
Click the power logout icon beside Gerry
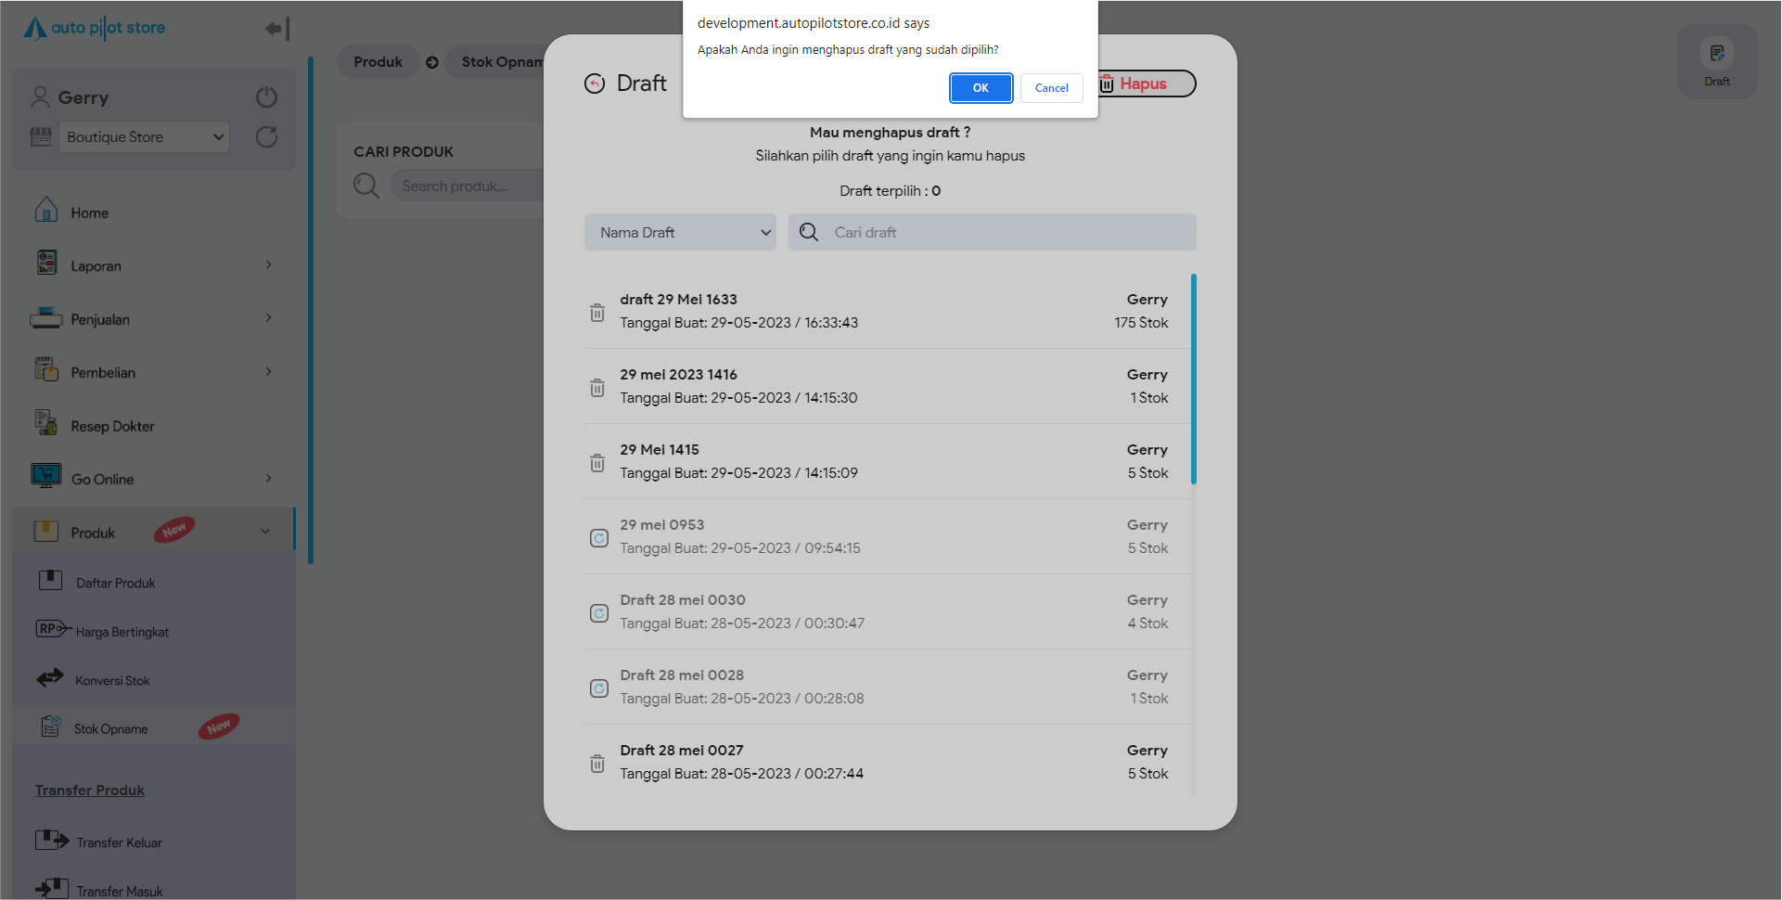(x=266, y=97)
